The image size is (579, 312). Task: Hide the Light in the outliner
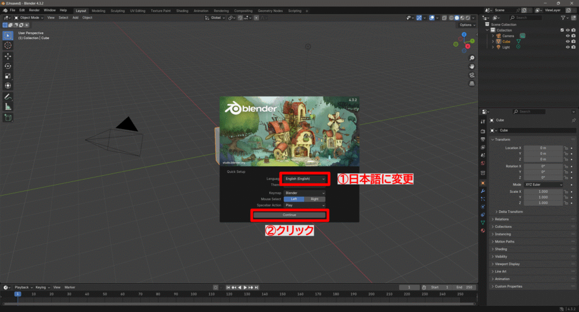[568, 47]
